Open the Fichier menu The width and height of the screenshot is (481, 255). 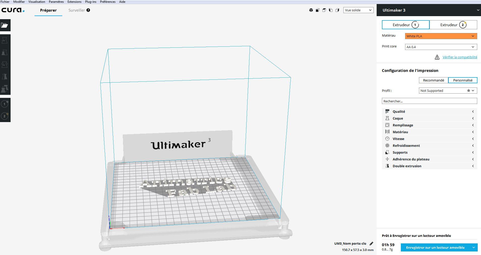[5, 2]
